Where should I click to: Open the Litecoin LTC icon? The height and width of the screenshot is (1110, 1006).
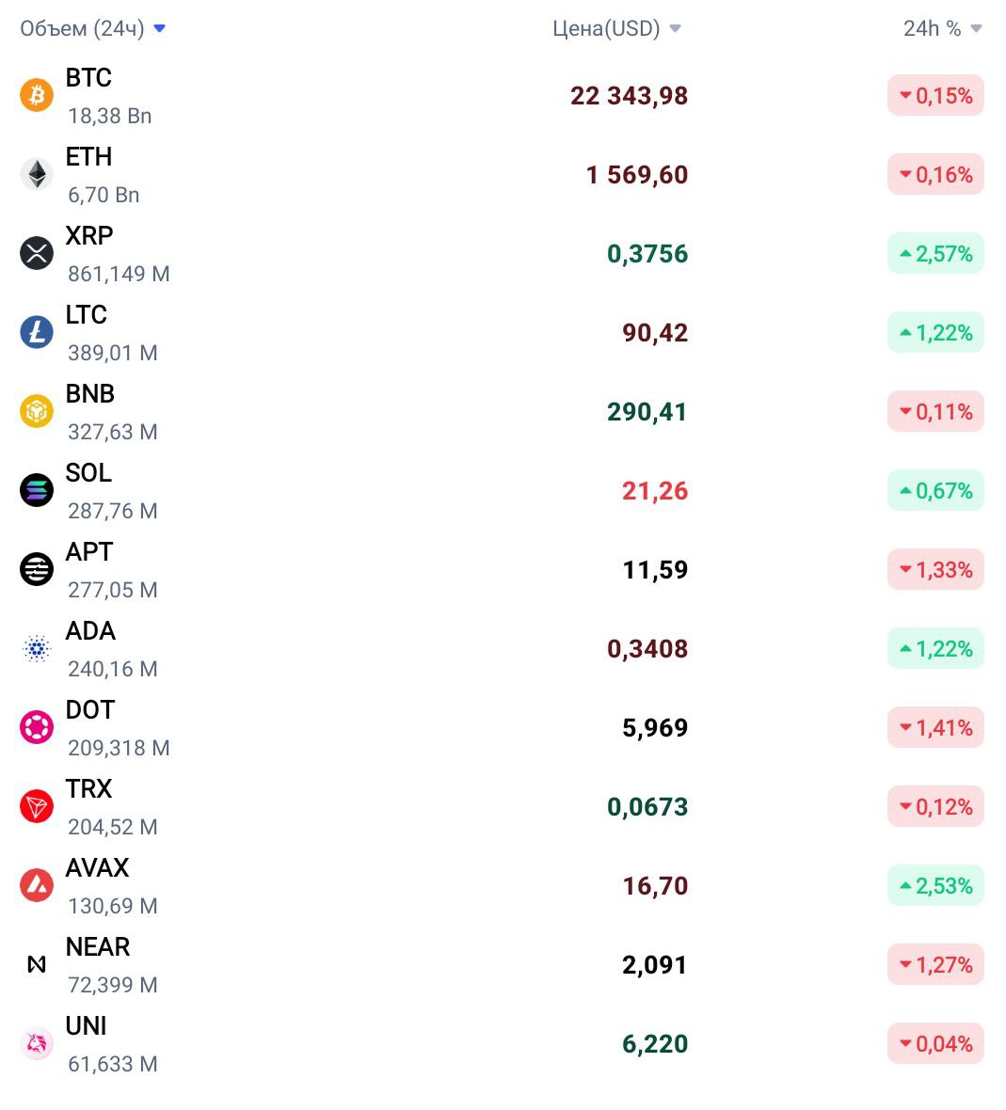37,332
